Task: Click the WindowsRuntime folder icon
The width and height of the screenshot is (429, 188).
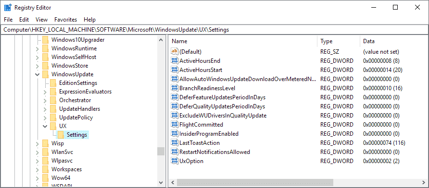Action: click(x=45, y=48)
